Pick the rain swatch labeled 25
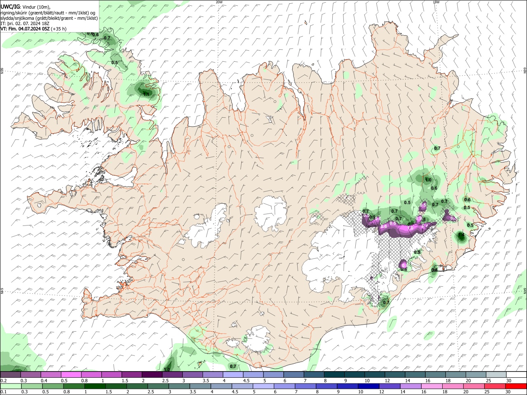The image size is (527, 395). click(495, 386)
